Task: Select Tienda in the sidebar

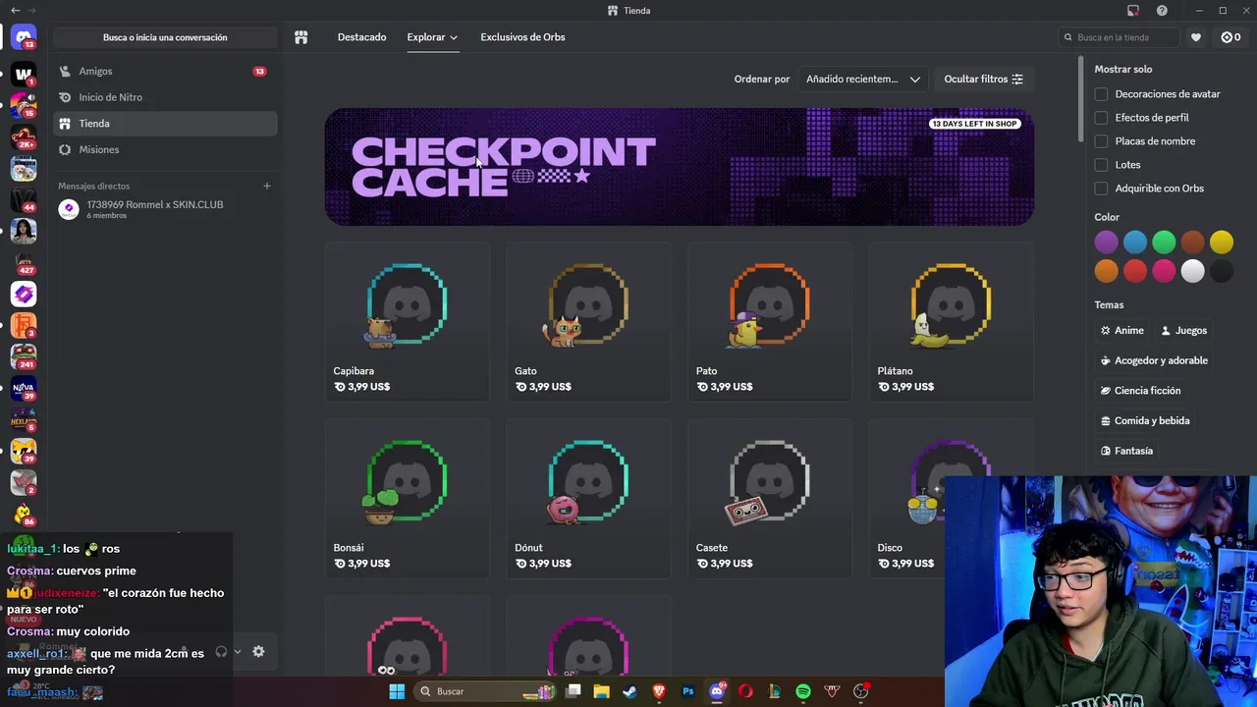Action: tap(165, 124)
